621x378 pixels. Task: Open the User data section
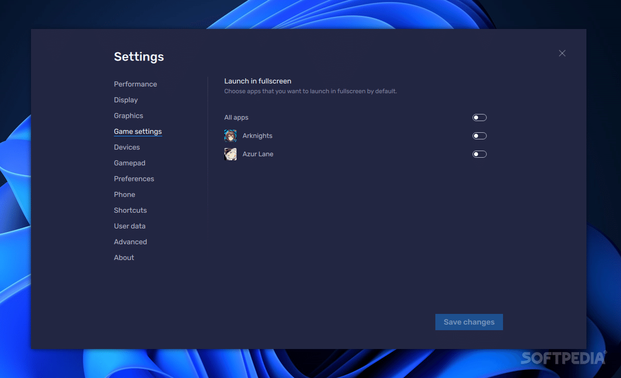(x=130, y=226)
